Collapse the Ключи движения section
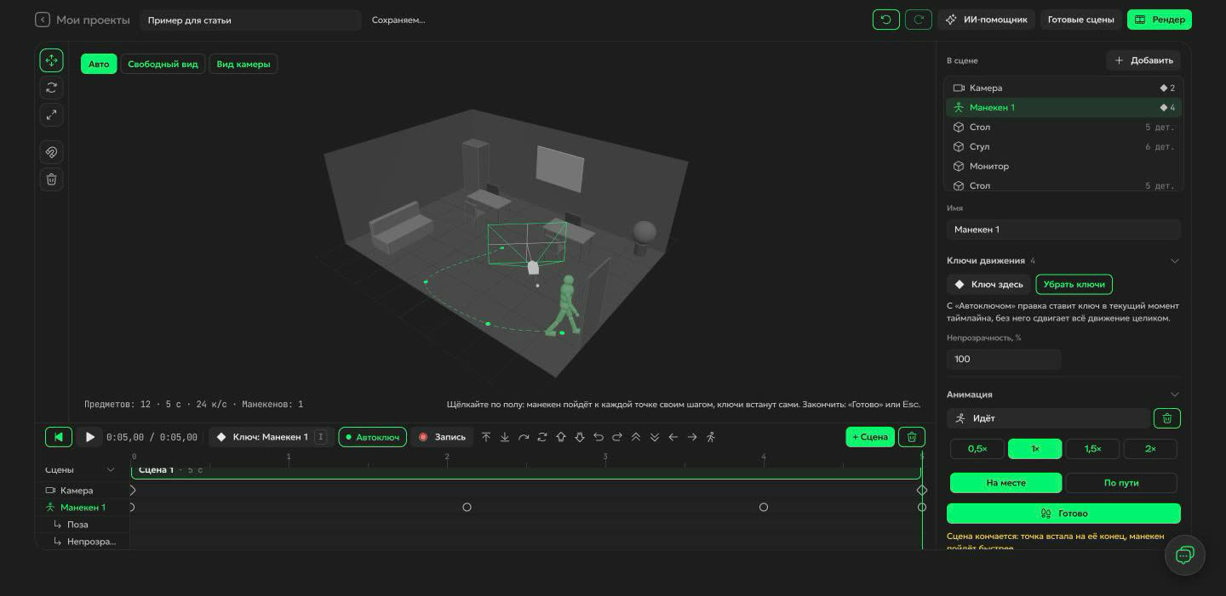Viewport: 1226px width, 596px height. pos(1175,261)
